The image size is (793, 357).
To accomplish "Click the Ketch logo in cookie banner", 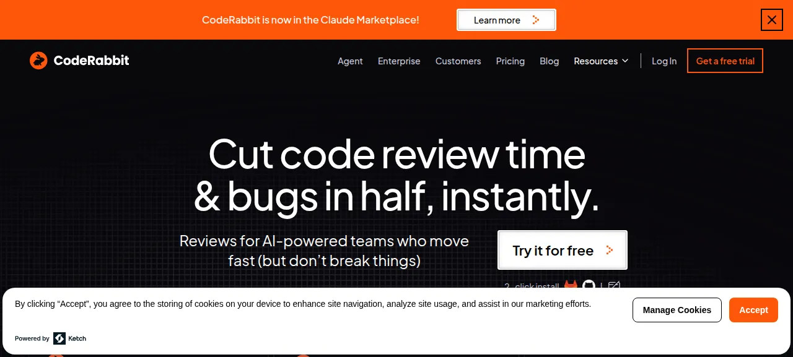I will point(70,338).
